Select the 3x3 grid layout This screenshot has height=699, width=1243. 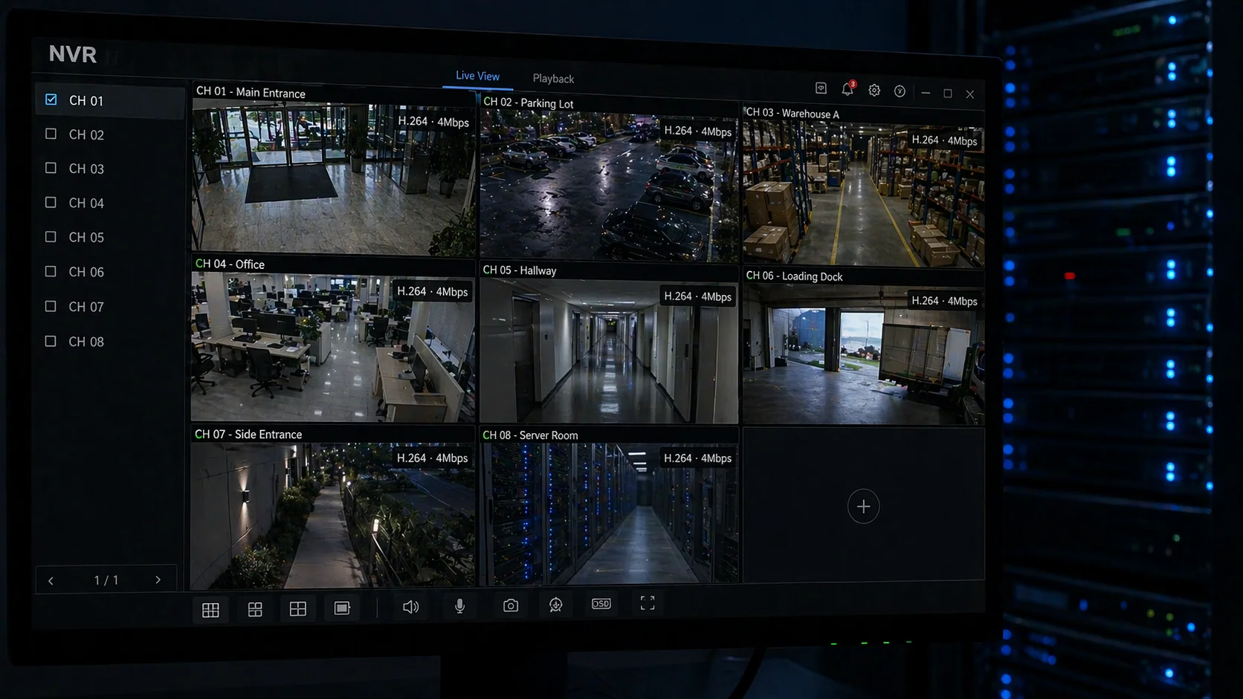(x=211, y=608)
